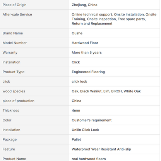
Task: Select the Place of Origin label
Action: pos(14,5)
